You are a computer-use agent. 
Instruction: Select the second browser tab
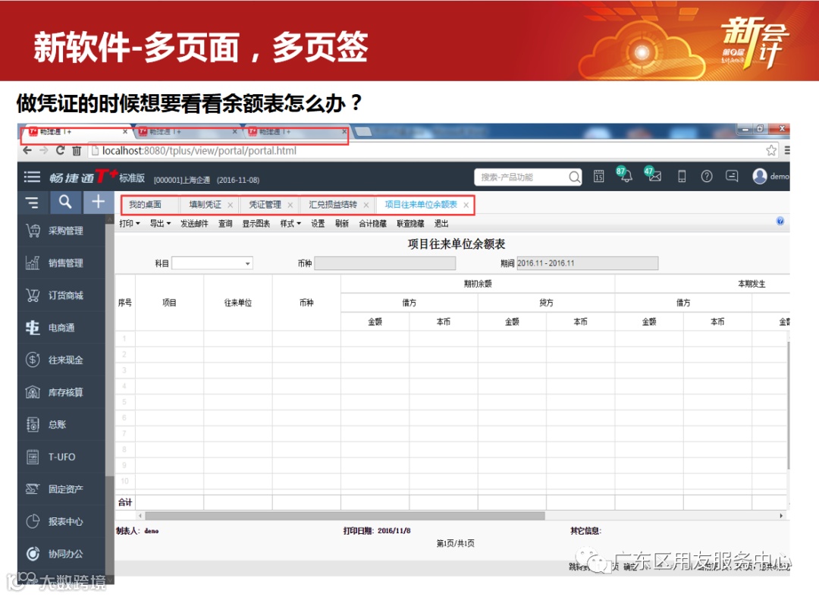pyautogui.click(x=187, y=132)
